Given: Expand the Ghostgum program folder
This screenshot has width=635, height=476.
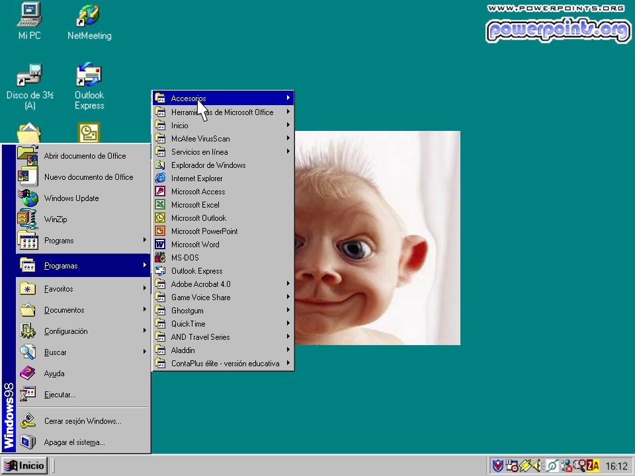Looking at the screenshot, I should [x=223, y=311].
